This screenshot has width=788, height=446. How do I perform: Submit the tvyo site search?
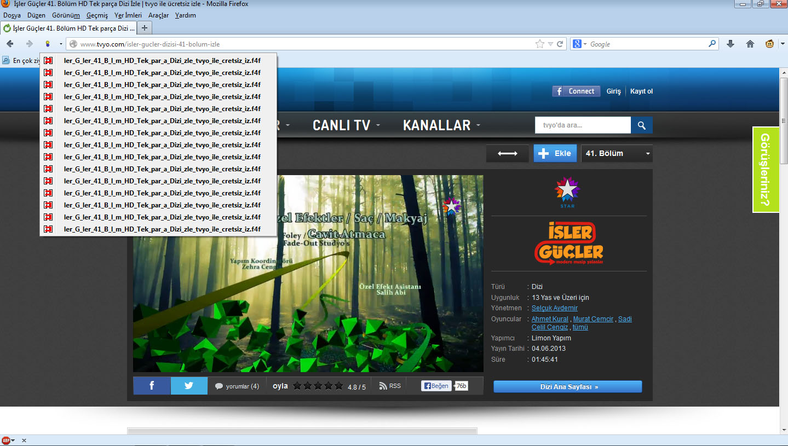[x=642, y=125]
